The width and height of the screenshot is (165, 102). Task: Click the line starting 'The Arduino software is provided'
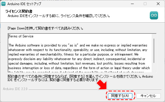click(78, 45)
